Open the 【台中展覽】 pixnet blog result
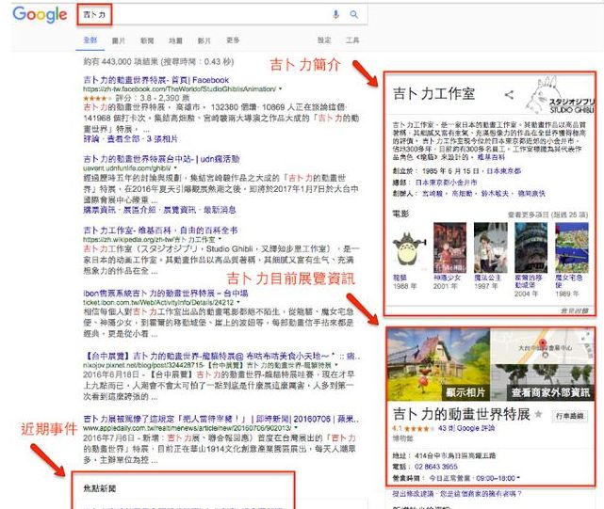Viewport: 604px width, 509px height. point(221,357)
